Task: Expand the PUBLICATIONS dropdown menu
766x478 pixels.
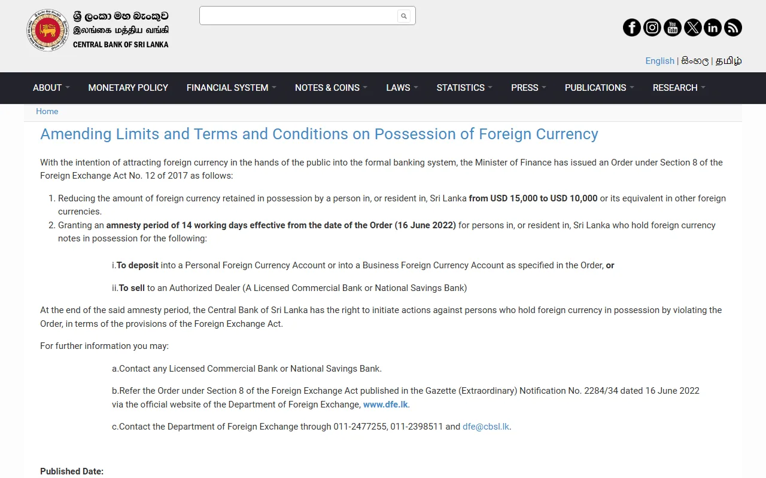Action: [x=600, y=88]
